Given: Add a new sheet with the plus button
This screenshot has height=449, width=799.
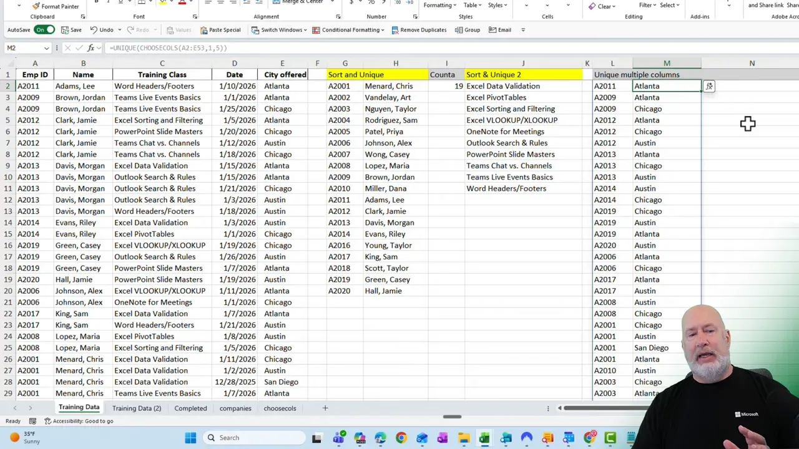Looking at the screenshot, I should click(325, 408).
